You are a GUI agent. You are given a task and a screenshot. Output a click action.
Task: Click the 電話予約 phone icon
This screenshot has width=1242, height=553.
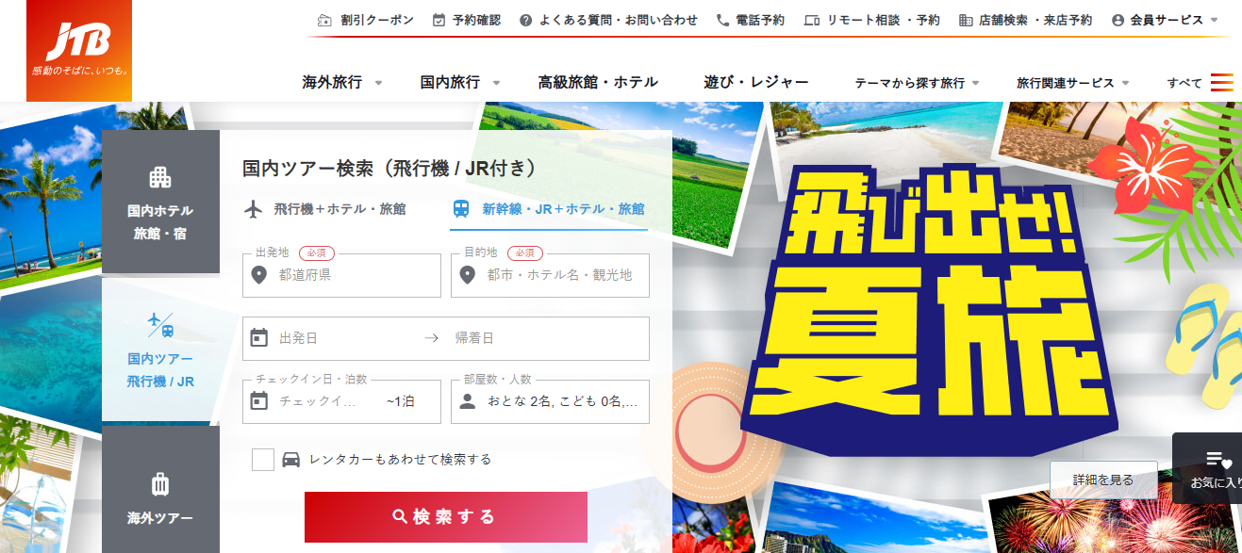point(723,20)
